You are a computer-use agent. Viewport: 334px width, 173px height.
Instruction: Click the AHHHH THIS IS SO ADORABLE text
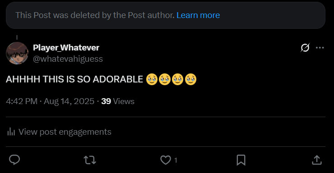pos(74,79)
